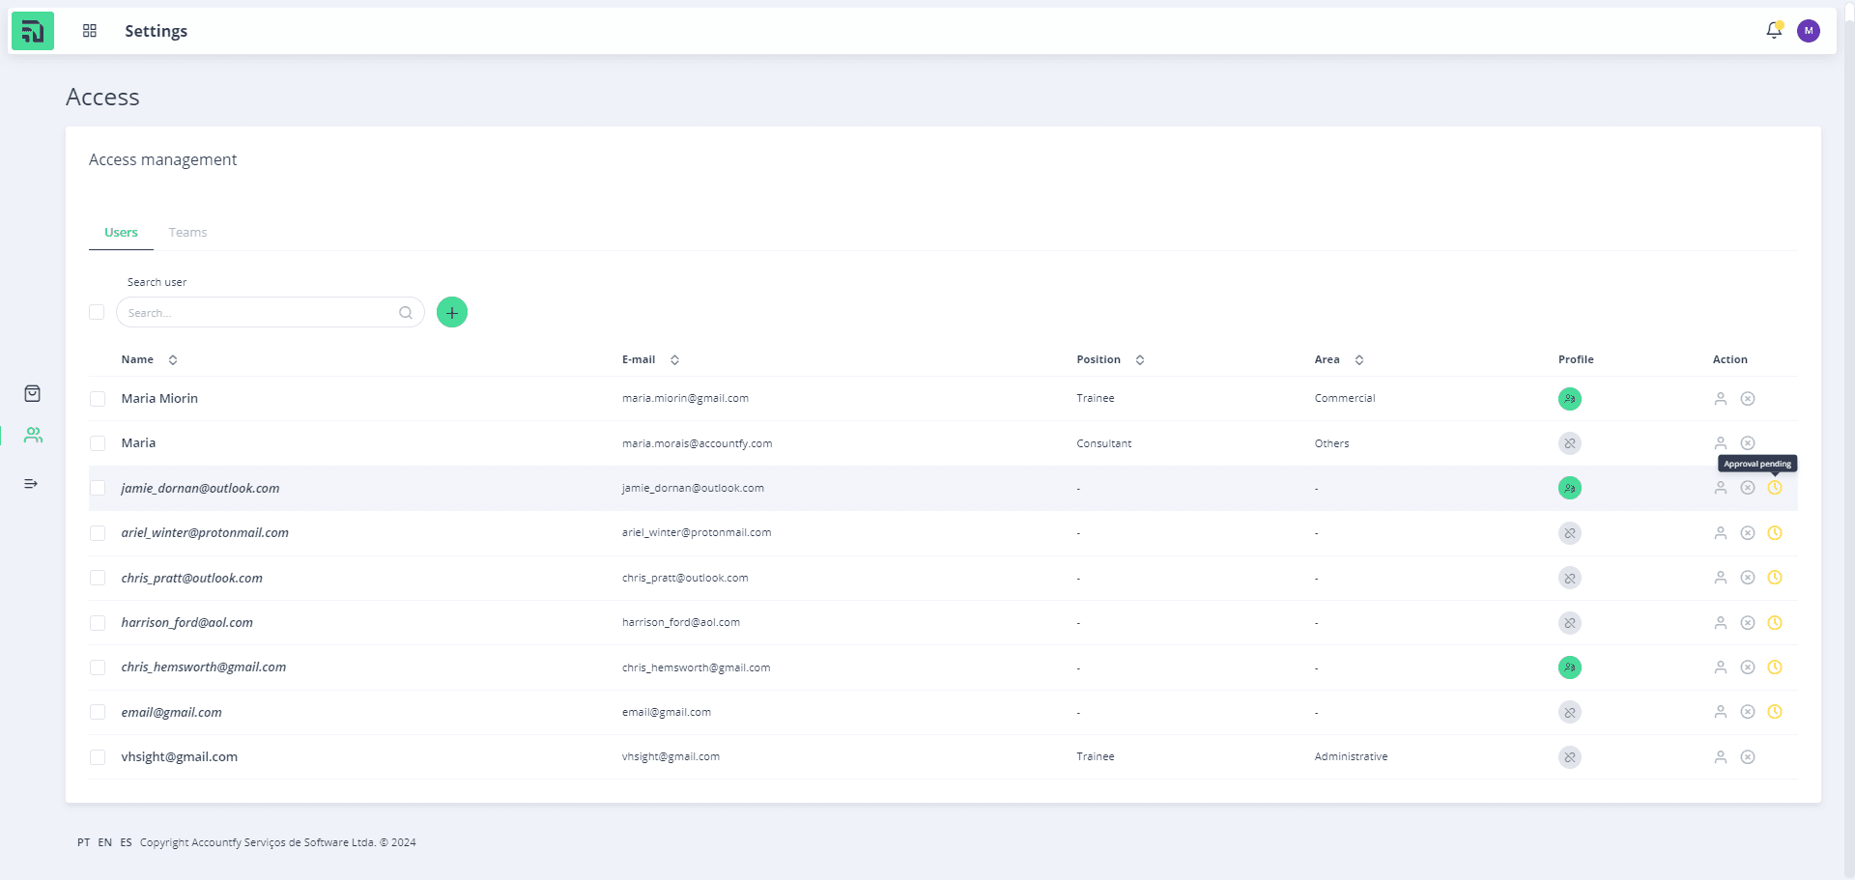Edit user icon for Maria Miorin
The height and width of the screenshot is (880, 1855).
[1721, 399]
